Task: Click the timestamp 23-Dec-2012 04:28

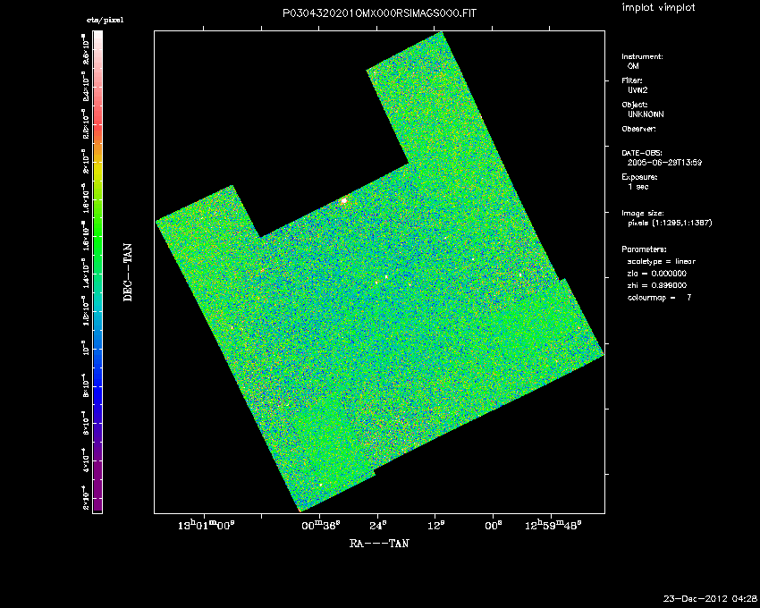Action: [x=710, y=598]
